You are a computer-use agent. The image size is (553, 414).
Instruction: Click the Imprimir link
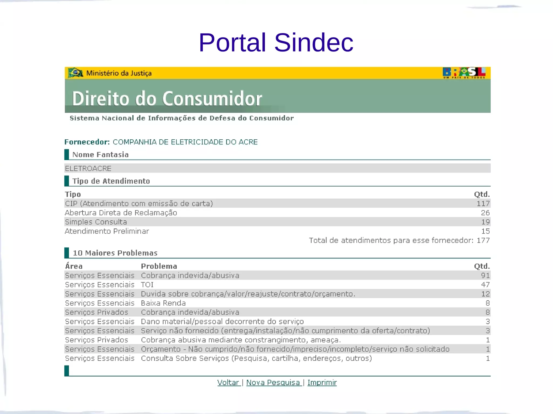coord(322,382)
